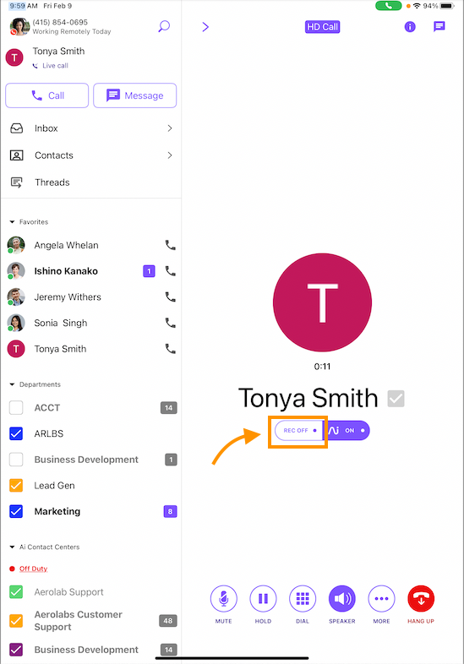Click the Off Duty status link
This screenshot has width=464, height=664.
[33, 569]
